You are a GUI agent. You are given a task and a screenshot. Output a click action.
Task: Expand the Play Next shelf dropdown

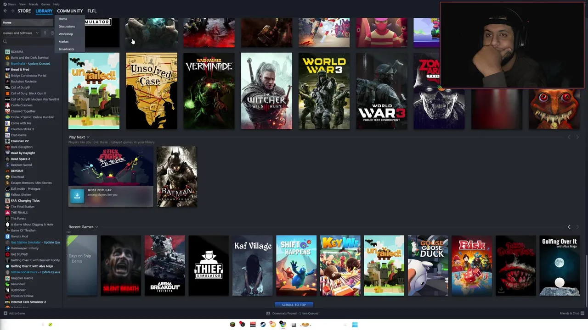(88, 137)
